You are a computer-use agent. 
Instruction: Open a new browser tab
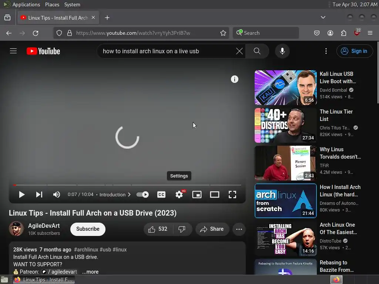107,18
